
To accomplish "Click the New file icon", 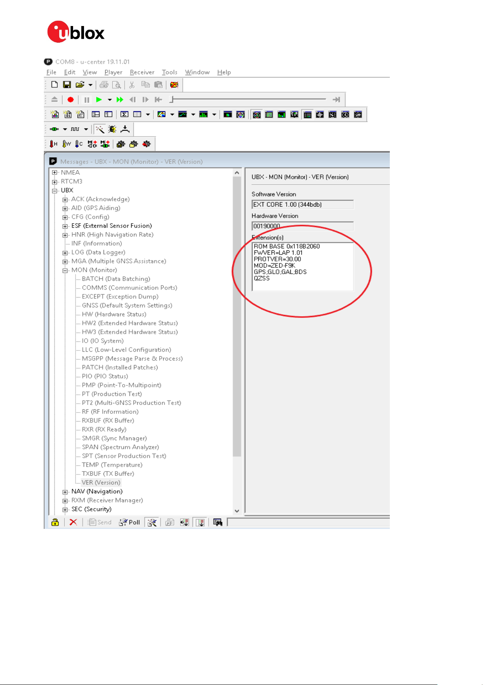I will coord(54,85).
